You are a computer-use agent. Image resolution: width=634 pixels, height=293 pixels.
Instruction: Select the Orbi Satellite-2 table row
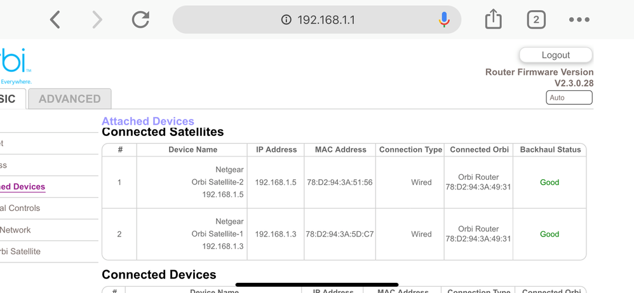[x=344, y=182]
